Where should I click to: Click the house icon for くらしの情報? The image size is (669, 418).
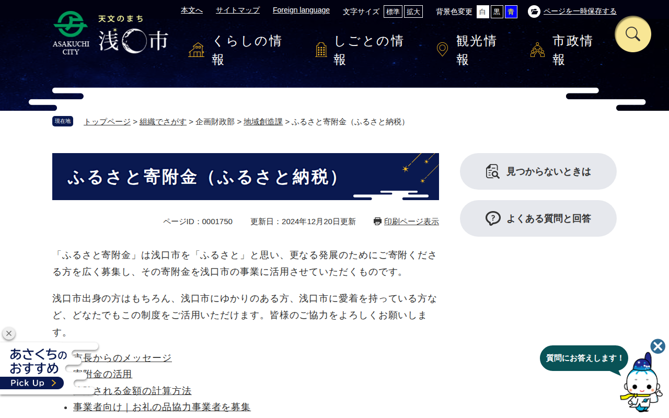coord(197,50)
